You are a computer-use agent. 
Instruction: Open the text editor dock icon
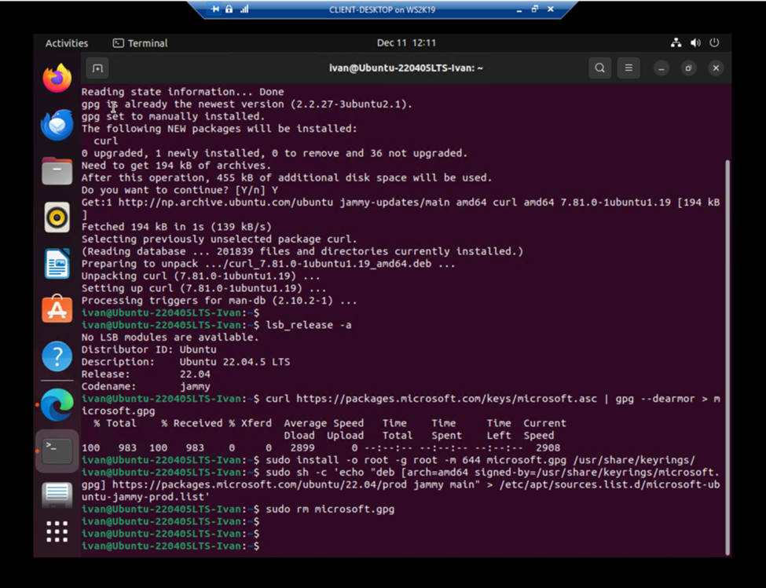point(57,495)
